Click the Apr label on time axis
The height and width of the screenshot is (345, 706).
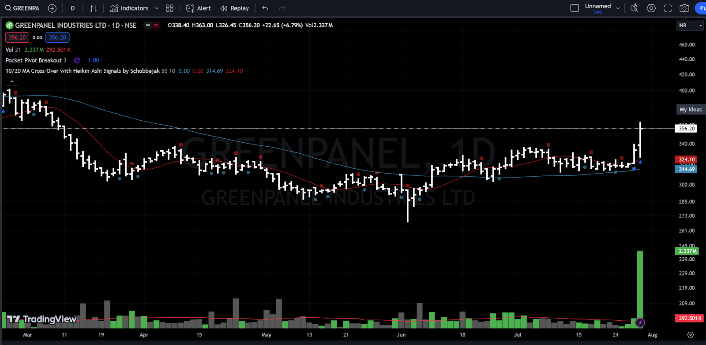click(144, 335)
